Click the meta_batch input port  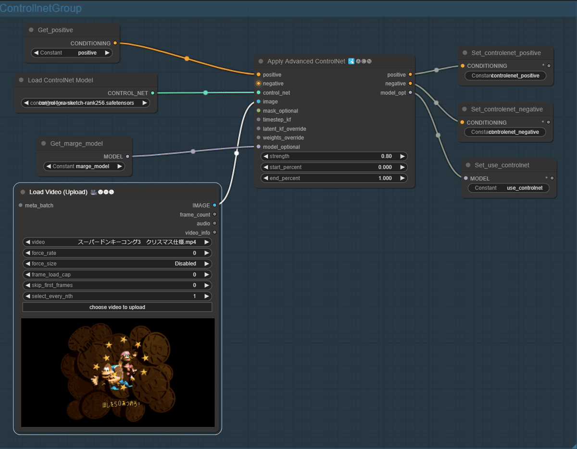(x=20, y=206)
